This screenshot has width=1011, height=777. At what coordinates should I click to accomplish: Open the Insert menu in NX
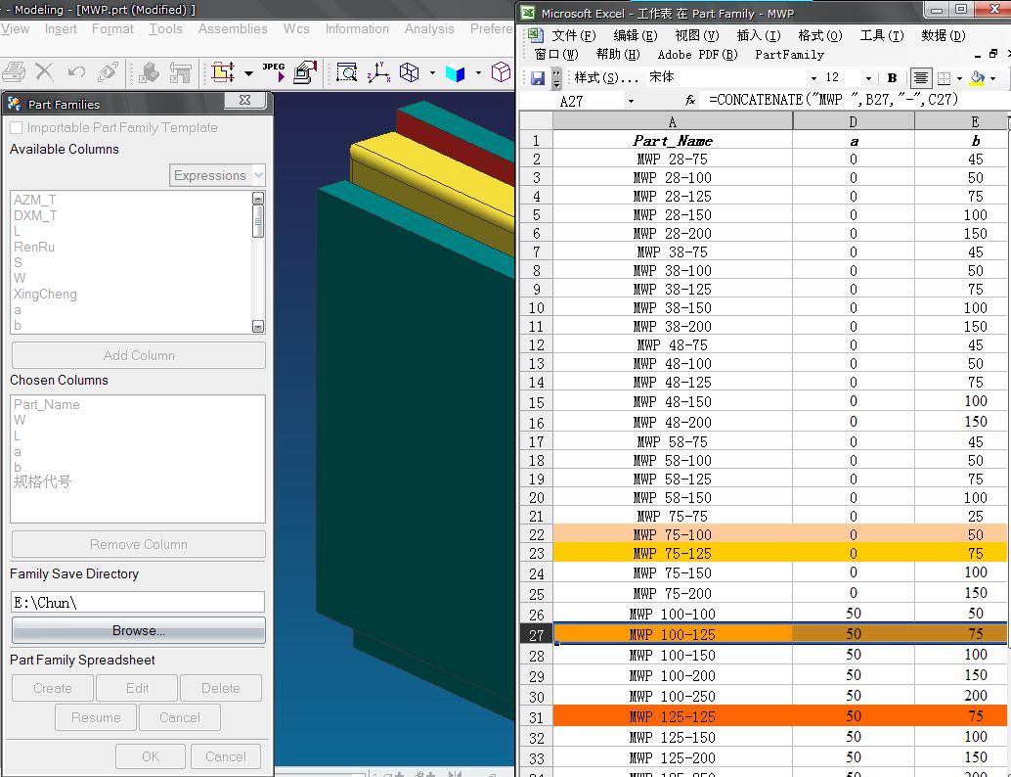[61, 29]
